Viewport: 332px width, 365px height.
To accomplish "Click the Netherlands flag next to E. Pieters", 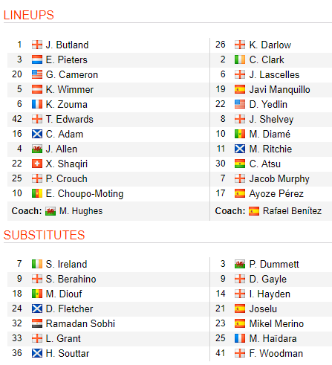I will (x=37, y=59).
